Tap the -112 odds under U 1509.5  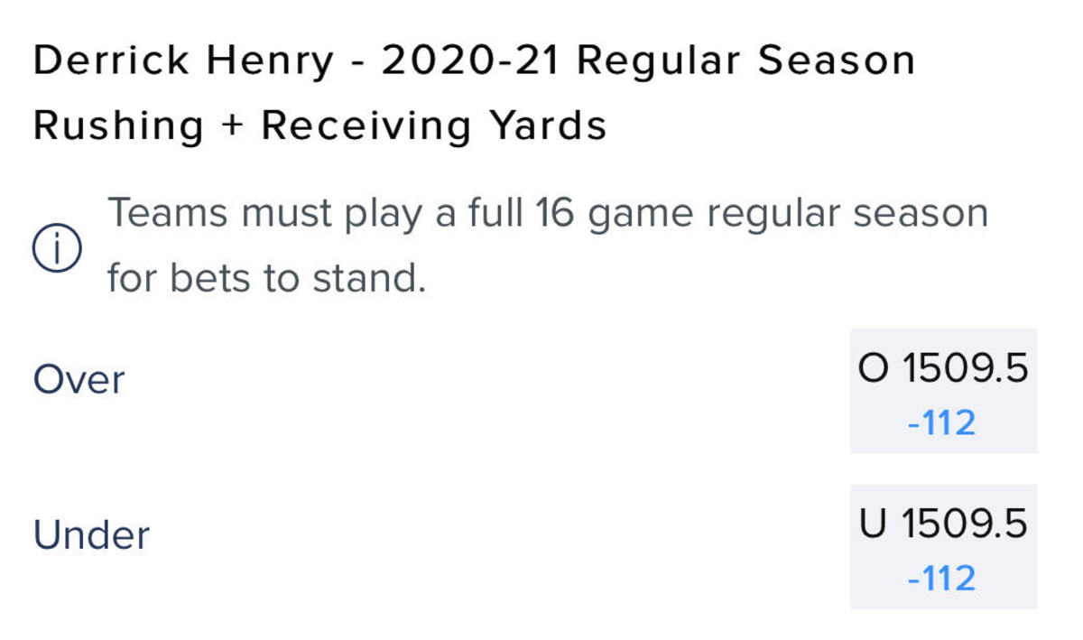[942, 578]
